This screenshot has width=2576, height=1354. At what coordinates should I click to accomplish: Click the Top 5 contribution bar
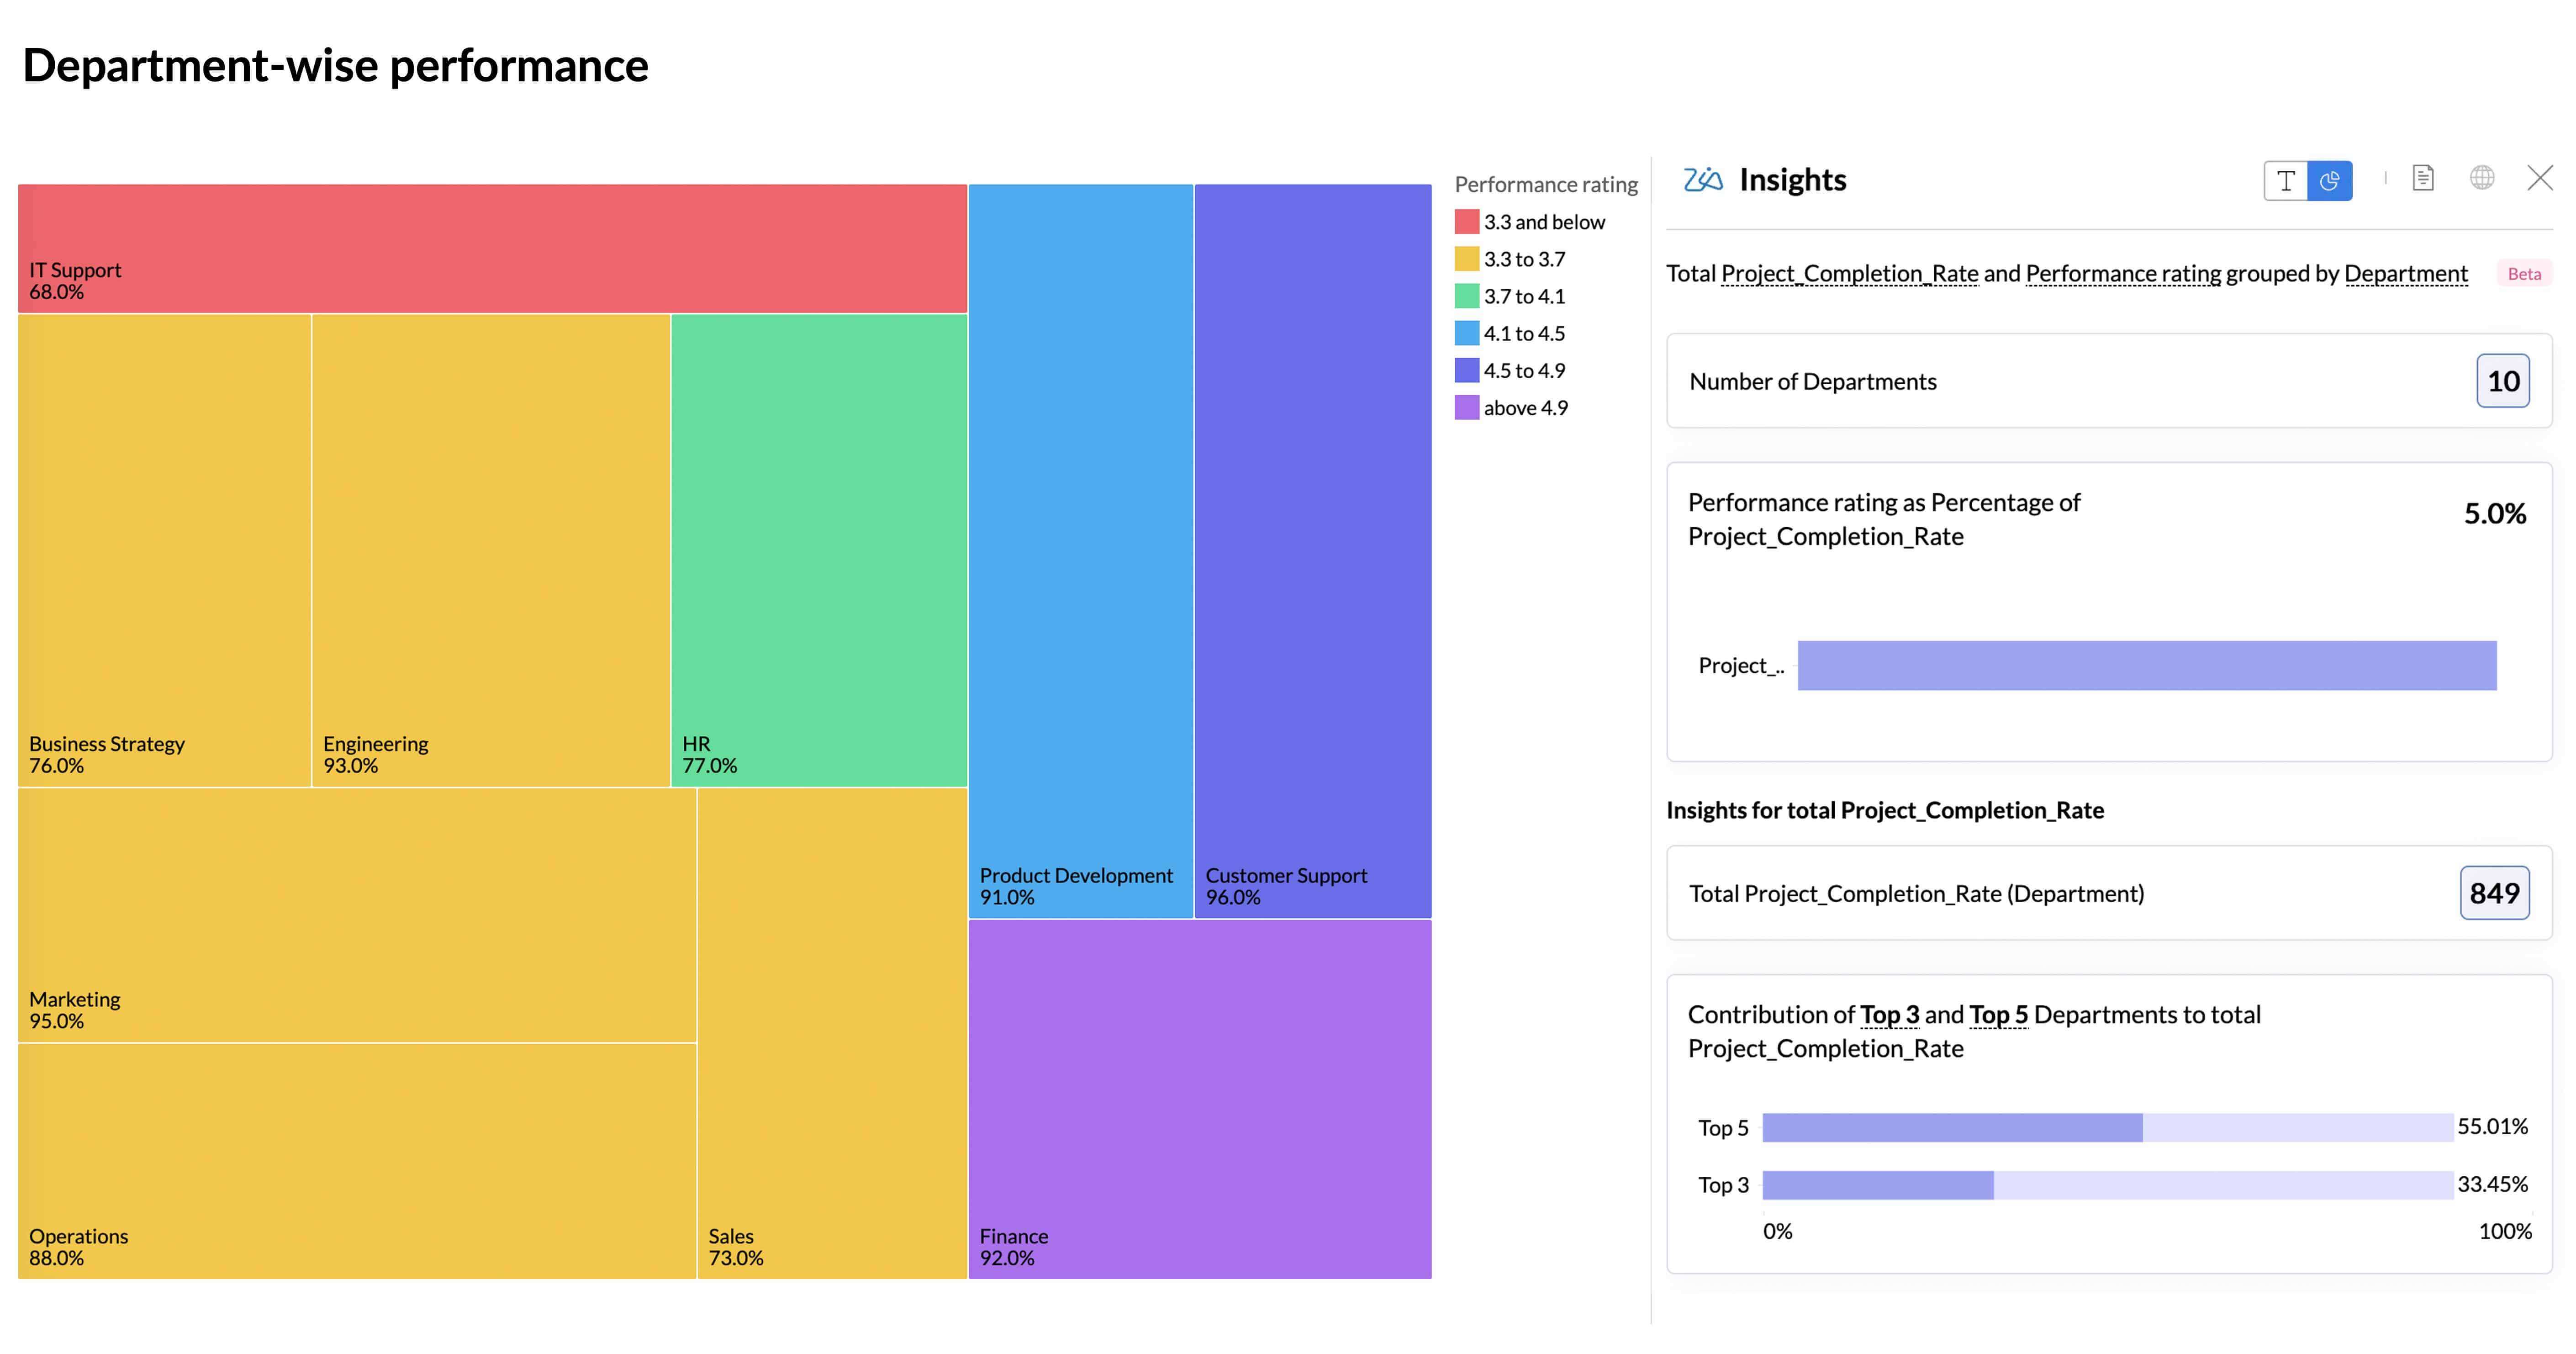(1952, 1128)
